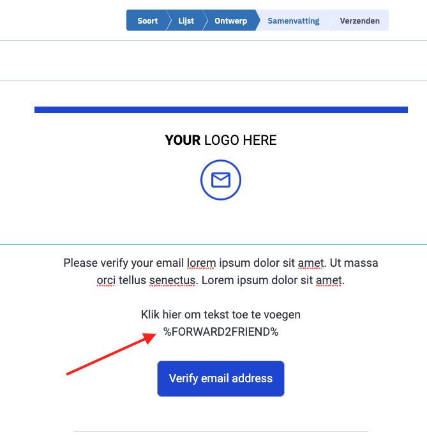Open the Lijst step

(x=186, y=21)
